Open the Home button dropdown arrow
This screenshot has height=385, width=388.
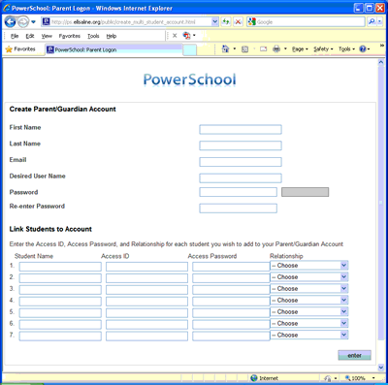click(235, 49)
